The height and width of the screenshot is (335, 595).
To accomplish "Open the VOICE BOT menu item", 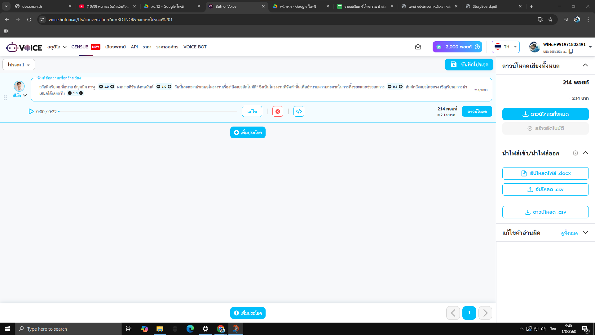I will pos(195,47).
